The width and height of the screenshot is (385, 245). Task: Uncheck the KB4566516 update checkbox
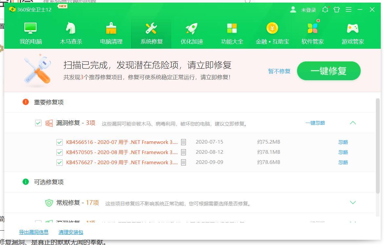[x=60, y=142]
